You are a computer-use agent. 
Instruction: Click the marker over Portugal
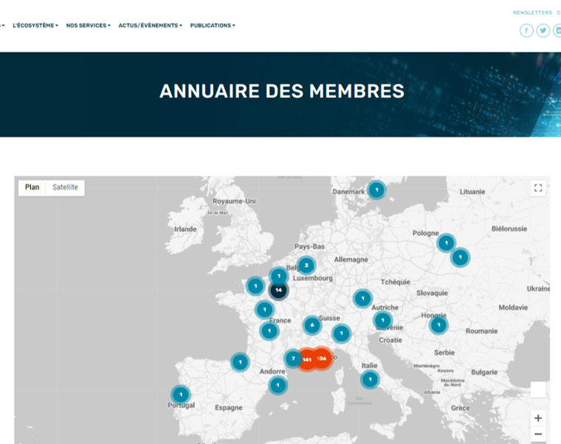click(x=180, y=395)
